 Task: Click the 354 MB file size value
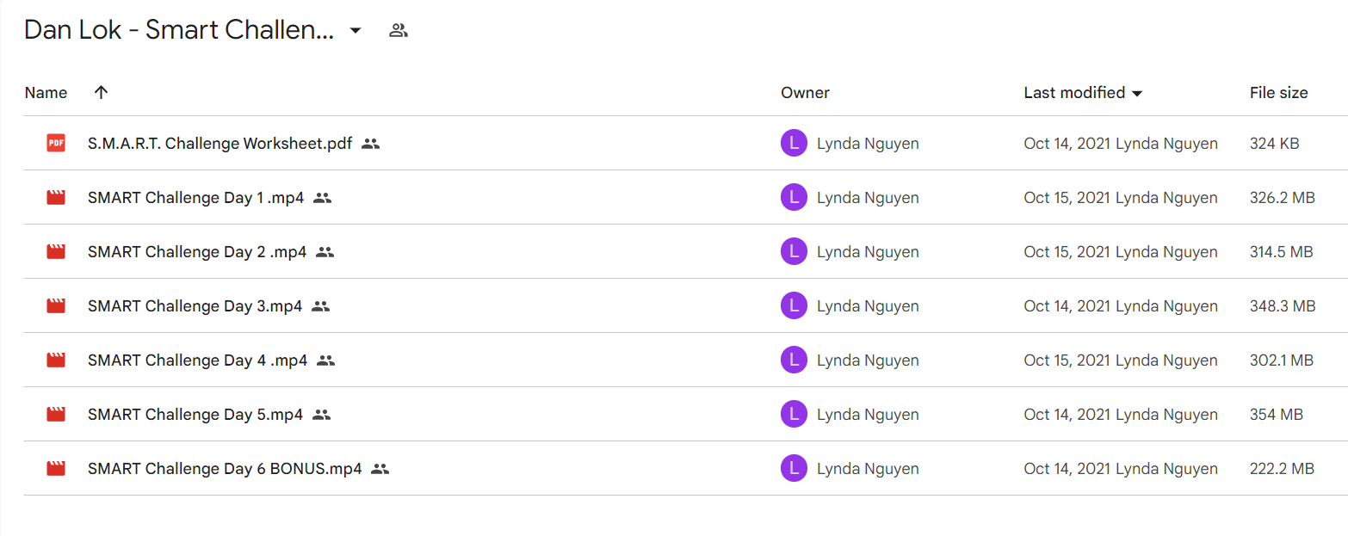(x=1277, y=415)
